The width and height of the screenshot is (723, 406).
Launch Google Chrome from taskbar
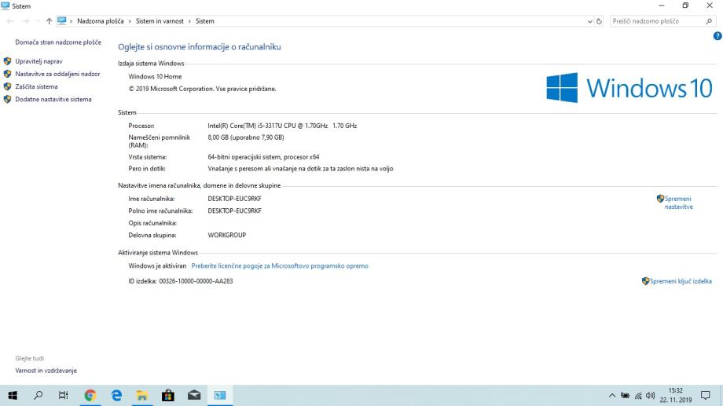point(90,396)
